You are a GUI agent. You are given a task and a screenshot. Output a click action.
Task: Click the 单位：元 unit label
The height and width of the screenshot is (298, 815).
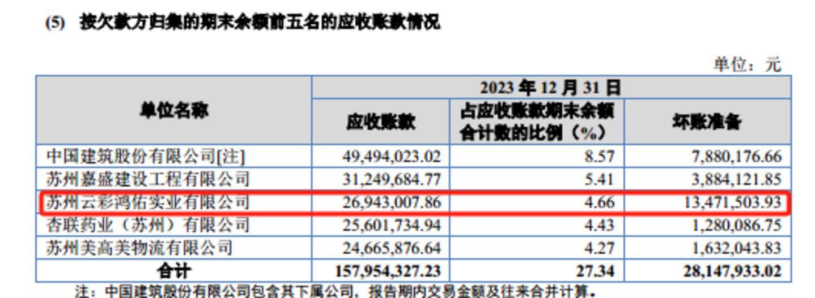coord(746,64)
